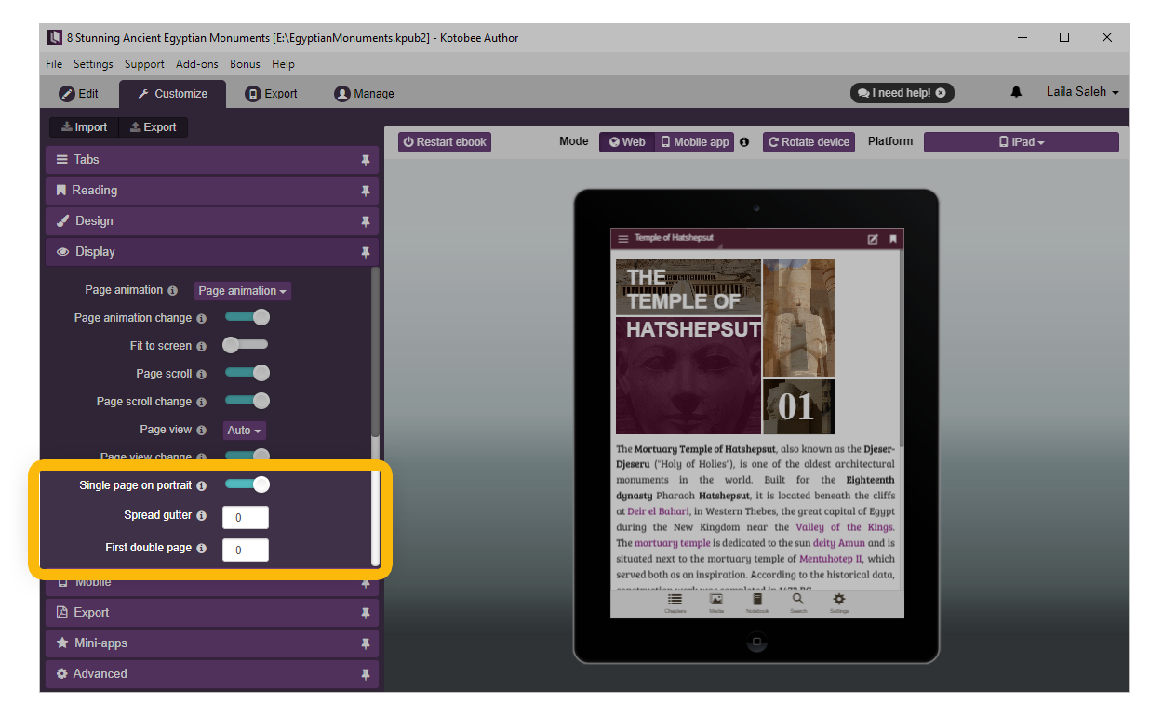Switch to the Edit tab

coord(79,94)
